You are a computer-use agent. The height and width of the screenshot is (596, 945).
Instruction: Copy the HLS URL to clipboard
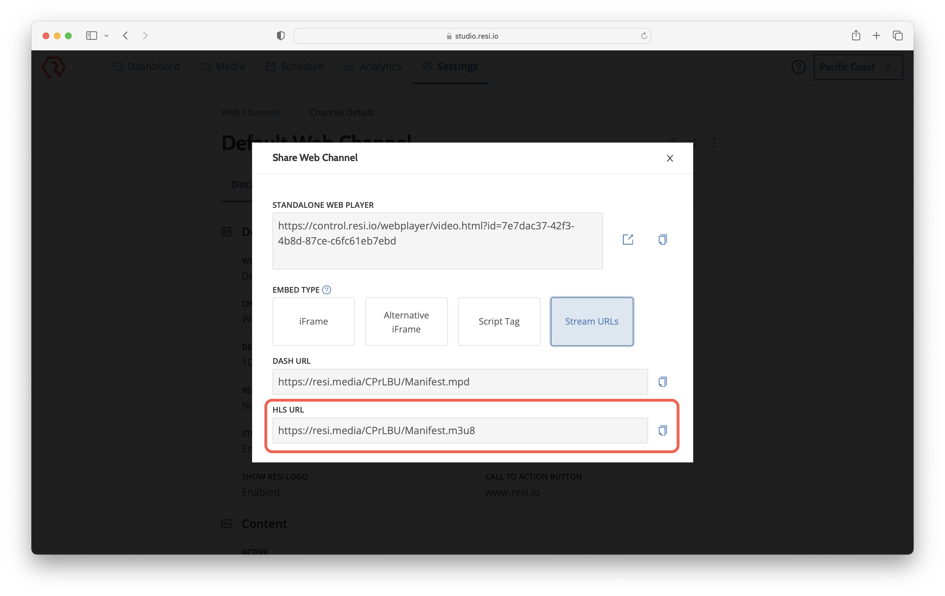662,430
